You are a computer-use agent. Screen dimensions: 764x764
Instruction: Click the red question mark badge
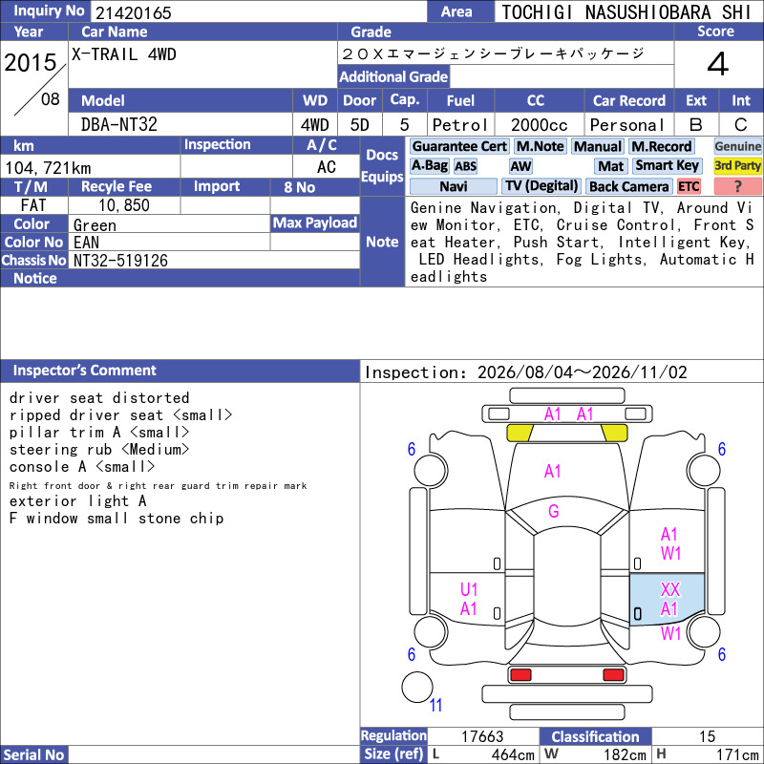tap(737, 186)
